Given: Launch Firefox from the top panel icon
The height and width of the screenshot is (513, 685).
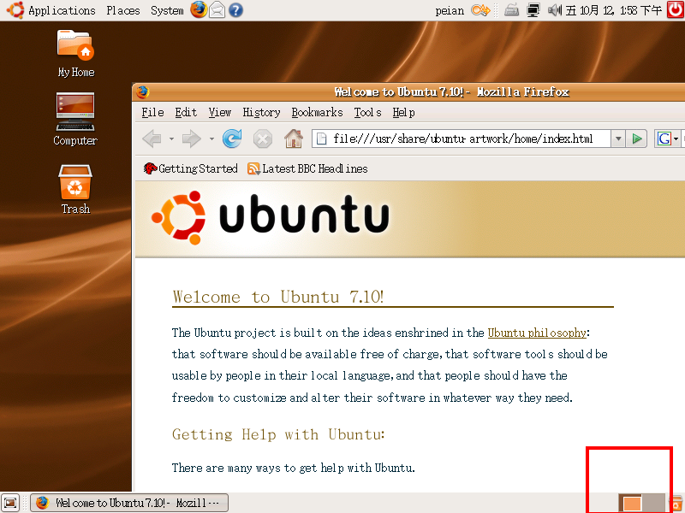Looking at the screenshot, I should pyautogui.click(x=199, y=9).
